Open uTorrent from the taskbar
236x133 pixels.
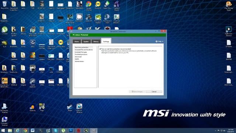pos(63,130)
